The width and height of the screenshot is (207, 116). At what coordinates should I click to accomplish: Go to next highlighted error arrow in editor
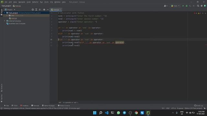[205, 13]
